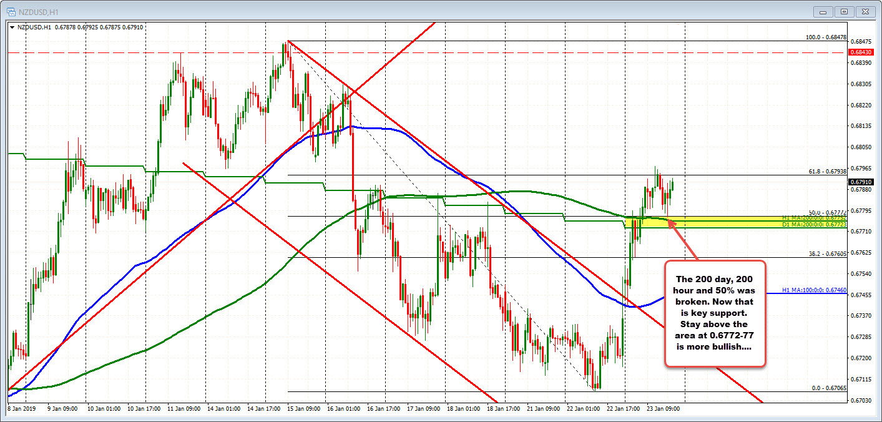Click the OHLC header text 'NZDUSD,H1 0.67878 0.67925'

(59, 27)
